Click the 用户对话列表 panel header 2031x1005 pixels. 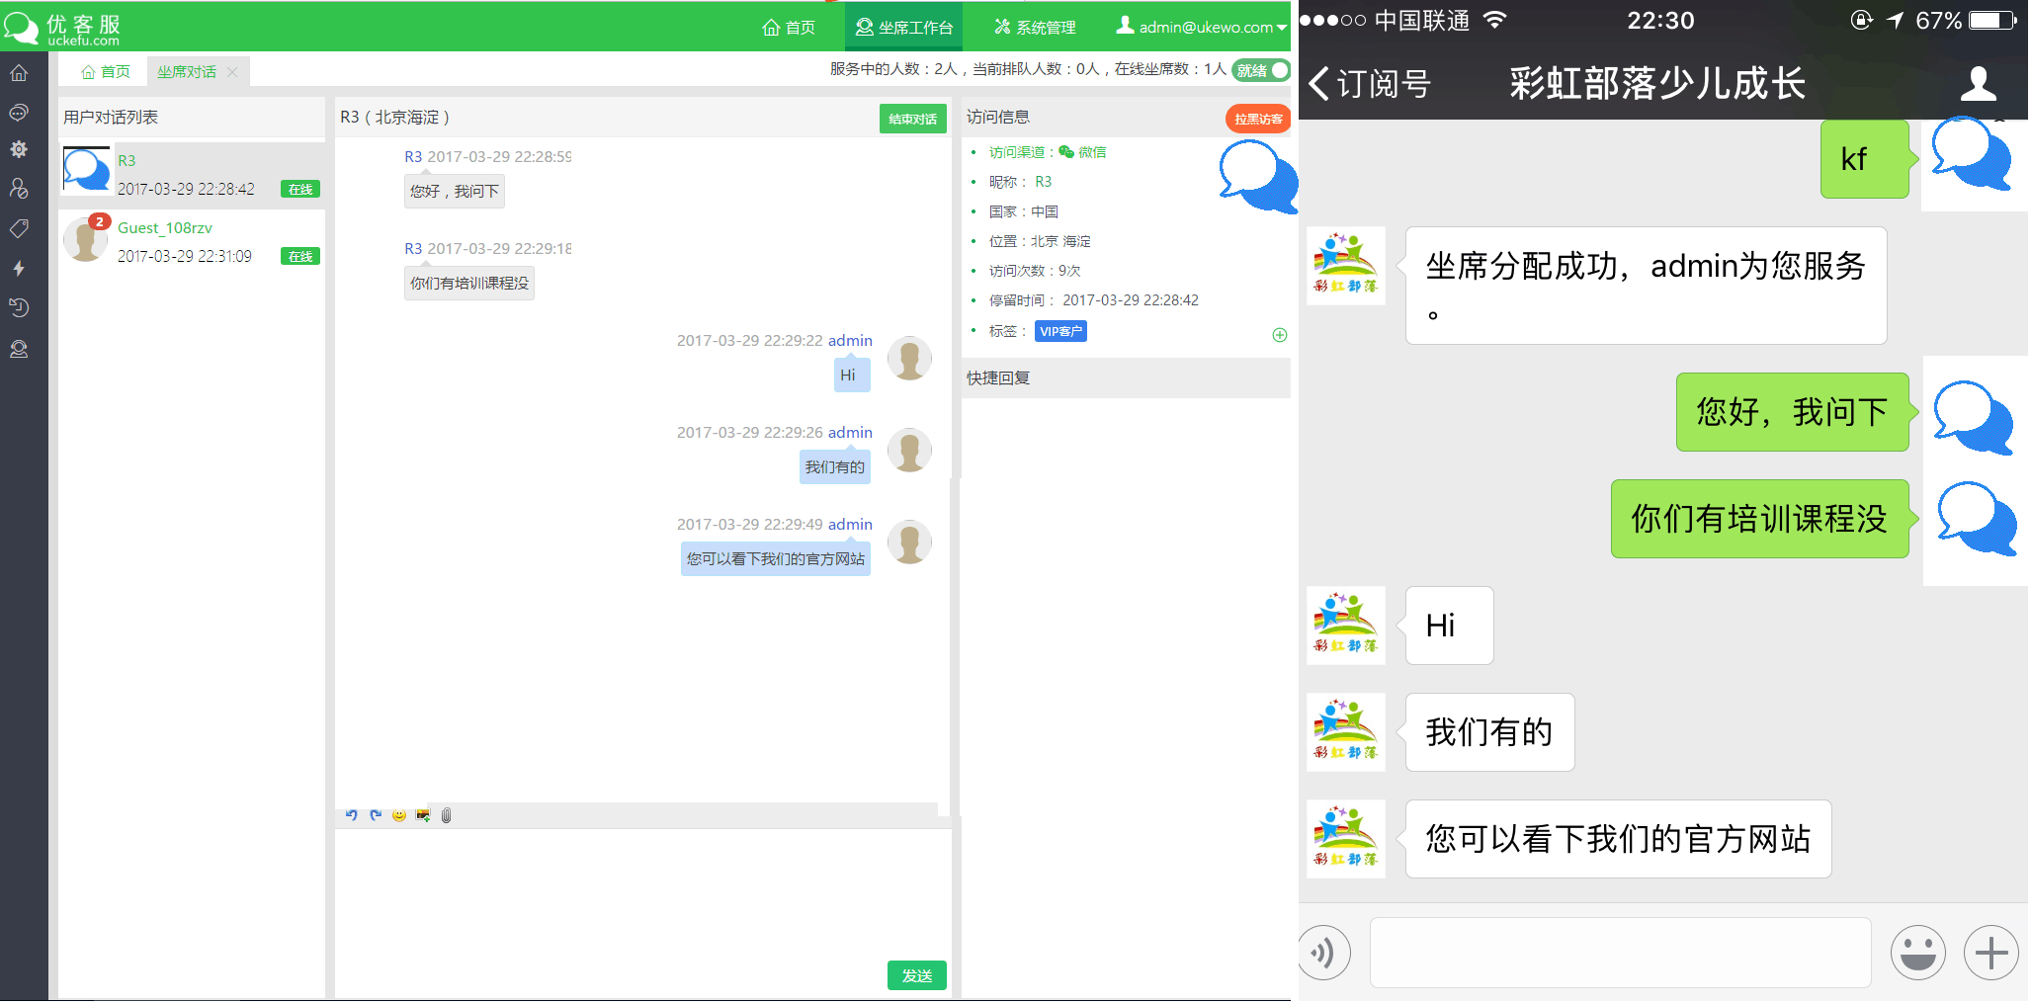pyautogui.click(x=192, y=118)
